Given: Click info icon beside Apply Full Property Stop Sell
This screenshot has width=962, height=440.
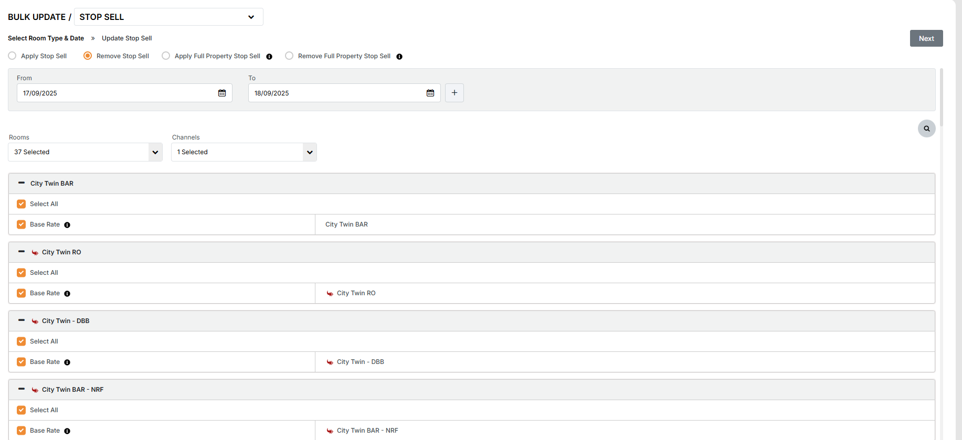Looking at the screenshot, I should tap(269, 57).
